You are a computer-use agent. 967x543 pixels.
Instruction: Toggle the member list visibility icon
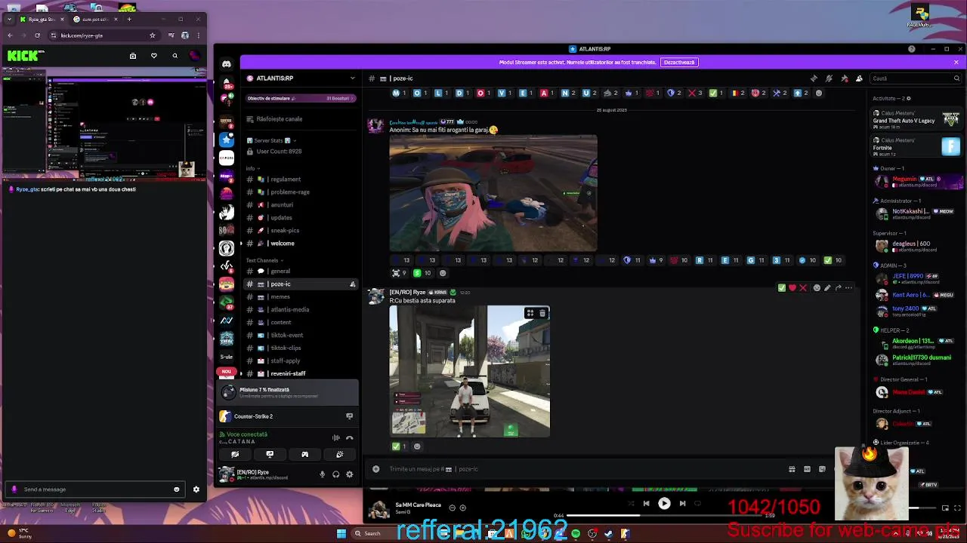[x=859, y=78]
